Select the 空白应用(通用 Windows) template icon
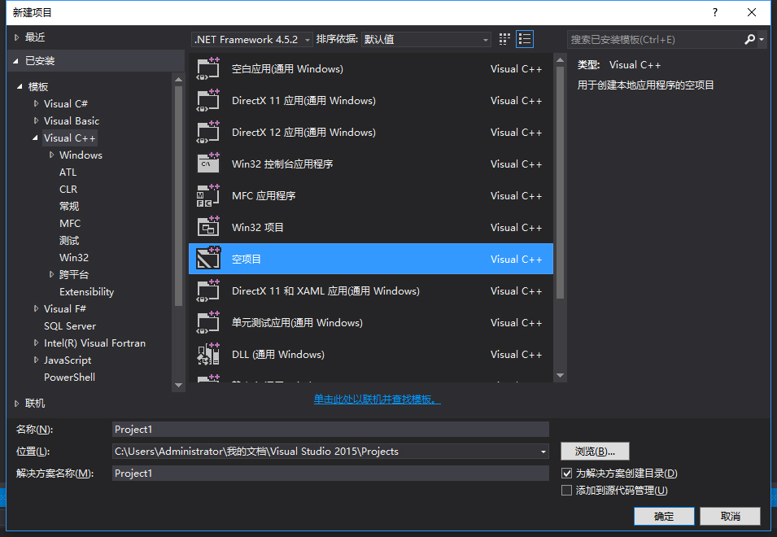This screenshot has width=777, height=537. (208, 68)
